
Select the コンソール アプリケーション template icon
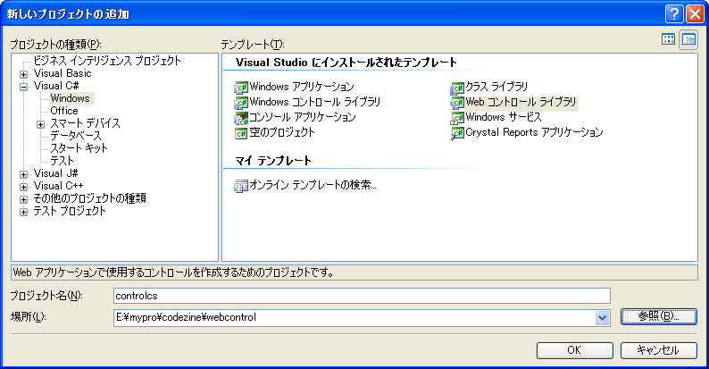point(241,118)
